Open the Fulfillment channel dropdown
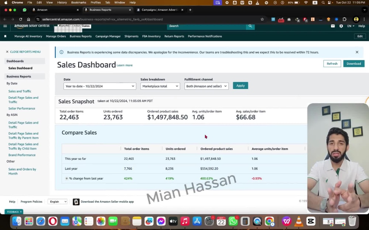 click(206, 86)
